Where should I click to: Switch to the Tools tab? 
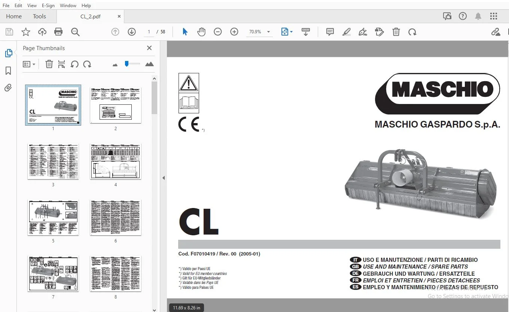(39, 16)
